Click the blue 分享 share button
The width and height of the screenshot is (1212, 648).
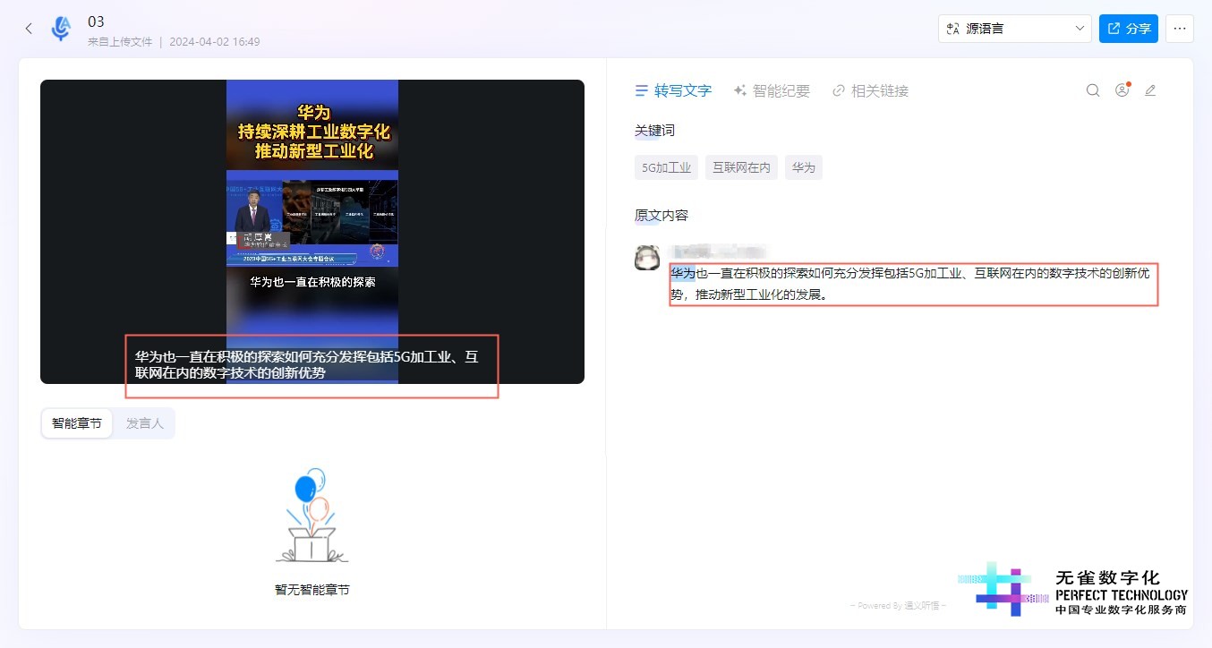coord(1129,29)
